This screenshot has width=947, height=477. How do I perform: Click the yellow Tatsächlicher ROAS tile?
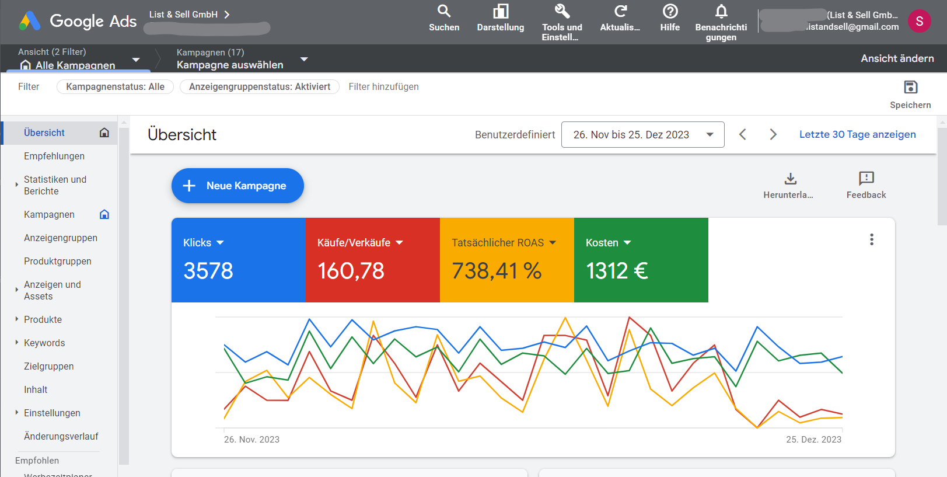[x=507, y=260]
